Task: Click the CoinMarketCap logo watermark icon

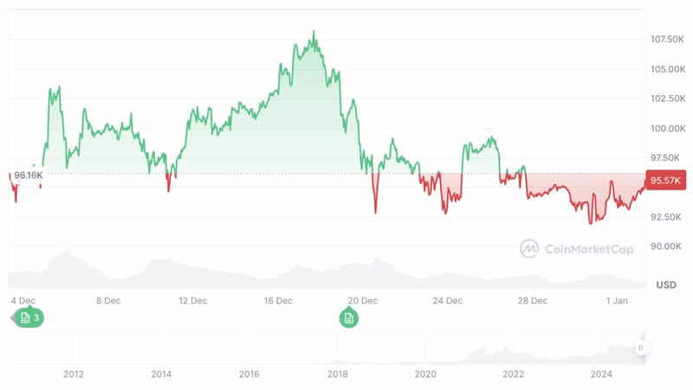Action: coord(529,249)
